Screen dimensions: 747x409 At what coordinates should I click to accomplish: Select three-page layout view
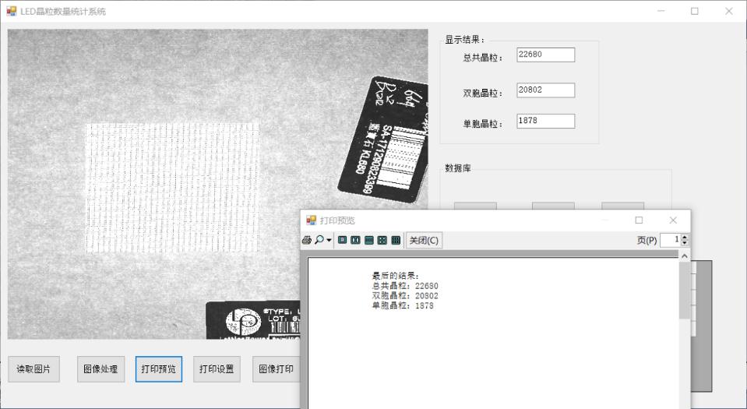(x=368, y=241)
